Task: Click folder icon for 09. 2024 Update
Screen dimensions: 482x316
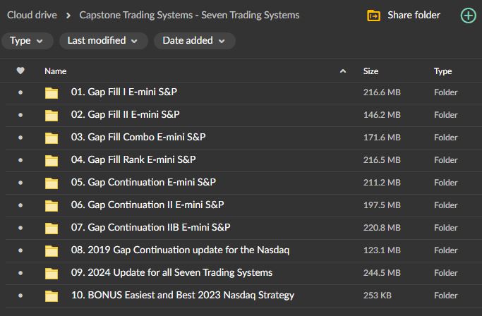Action: click(x=52, y=273)
